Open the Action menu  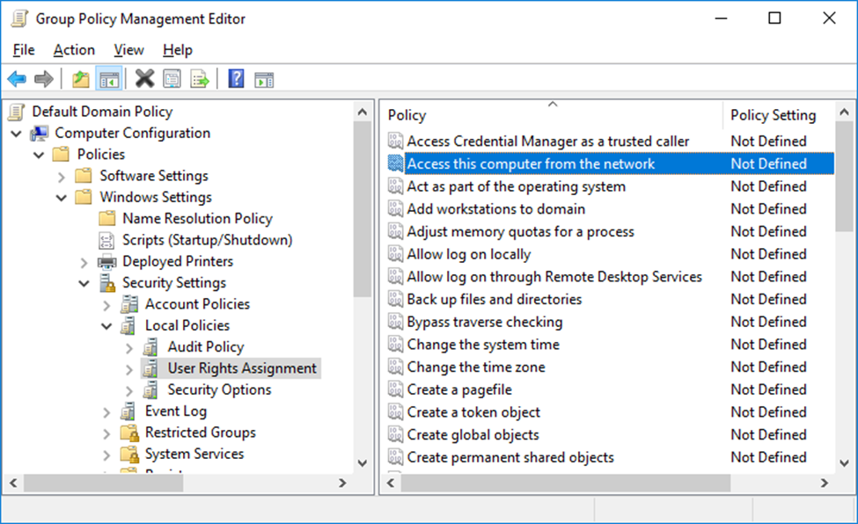tap(74, 50)
